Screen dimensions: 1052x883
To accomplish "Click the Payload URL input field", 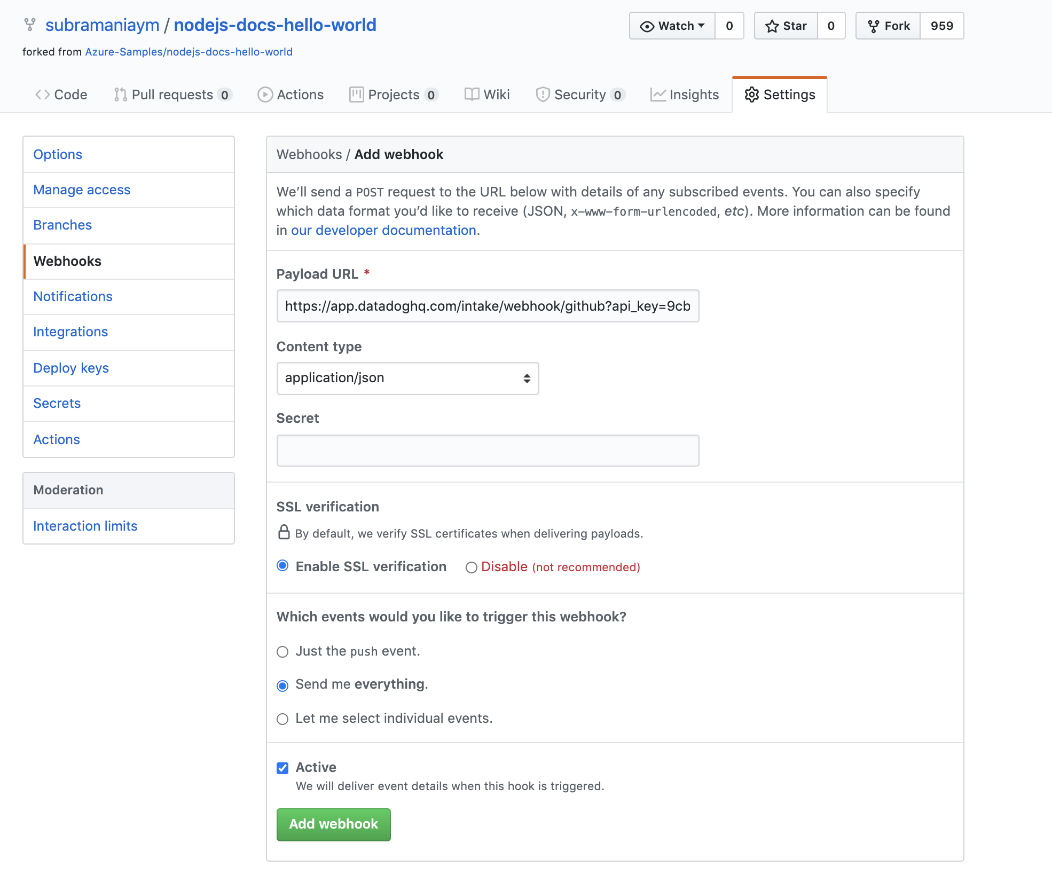I will [488, 306].
